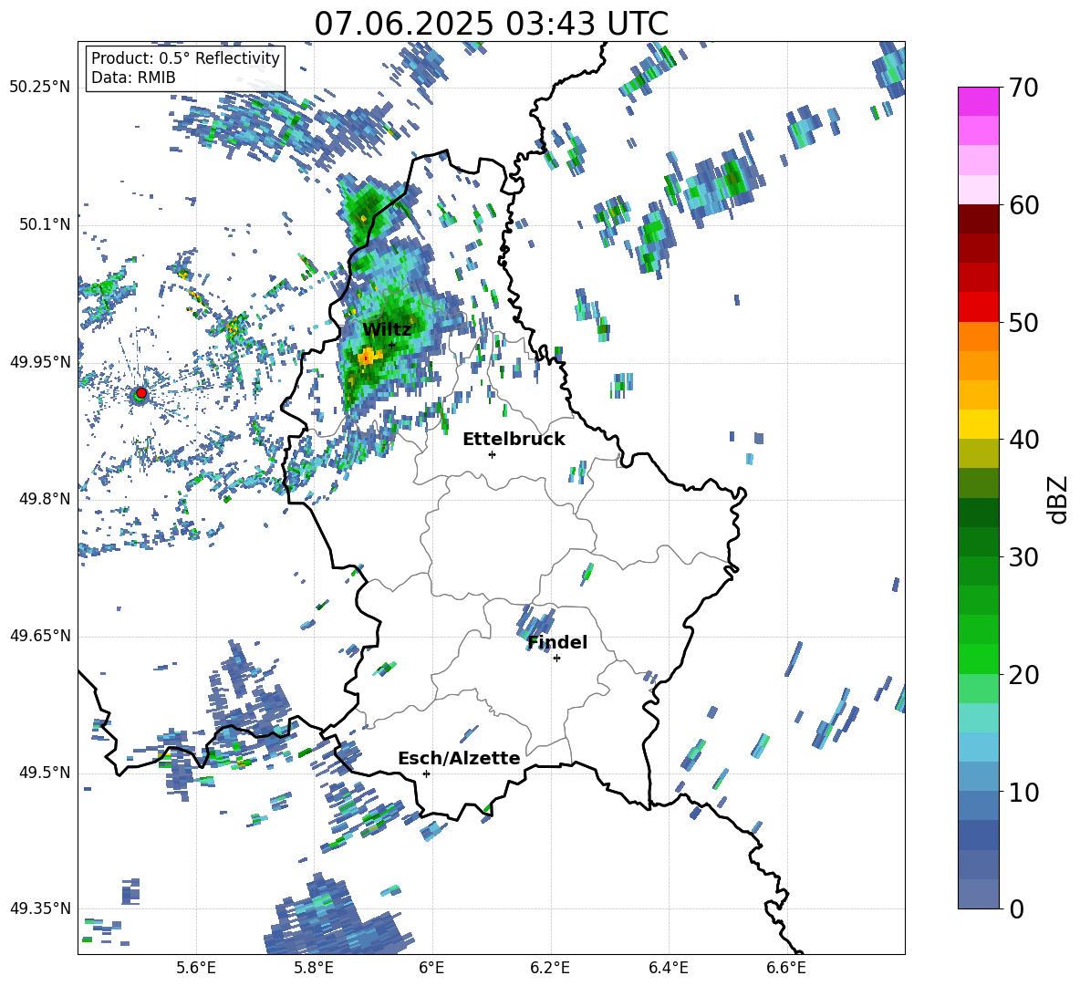Screen dimensions: 1080x986
Task: Click the cross marker at Esch/Alzette
Action: [426, 773]
